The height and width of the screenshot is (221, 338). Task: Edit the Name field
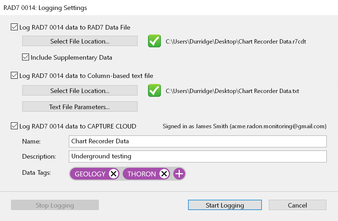tap(198, 141)
